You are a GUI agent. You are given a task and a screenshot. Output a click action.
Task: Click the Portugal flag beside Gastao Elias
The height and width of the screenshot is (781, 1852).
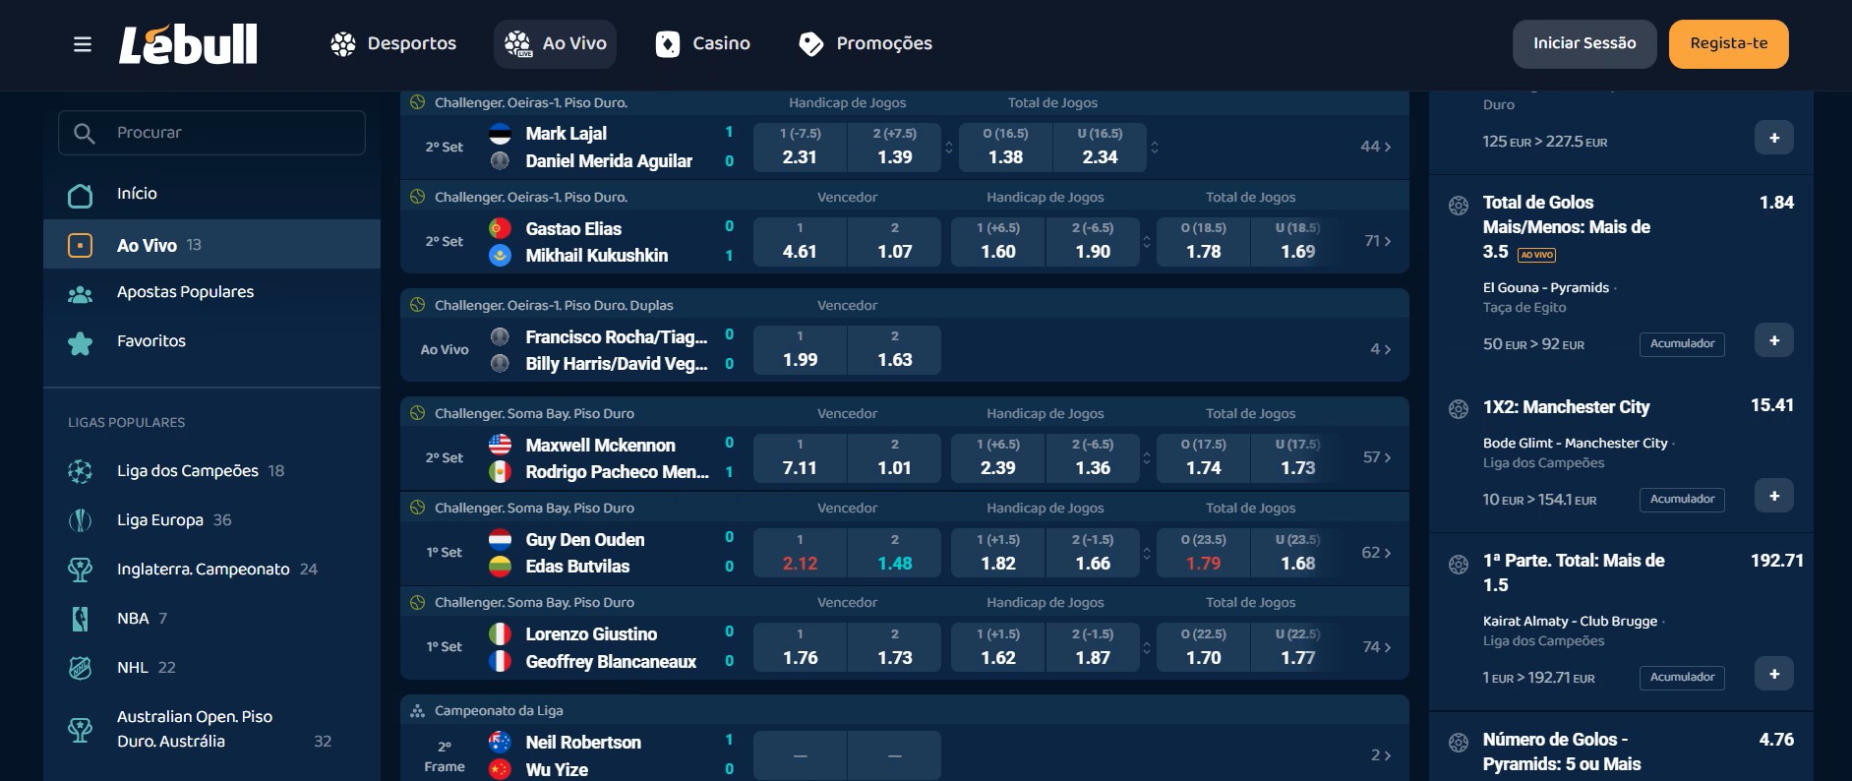point(500,228)
